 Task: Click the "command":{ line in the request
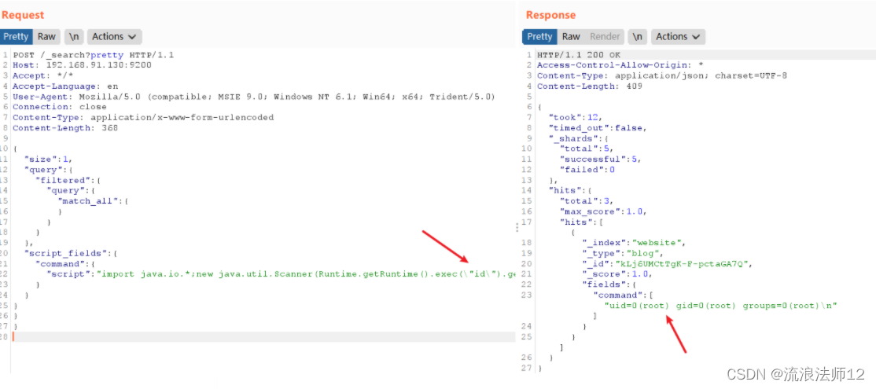(x=65, y=264)
